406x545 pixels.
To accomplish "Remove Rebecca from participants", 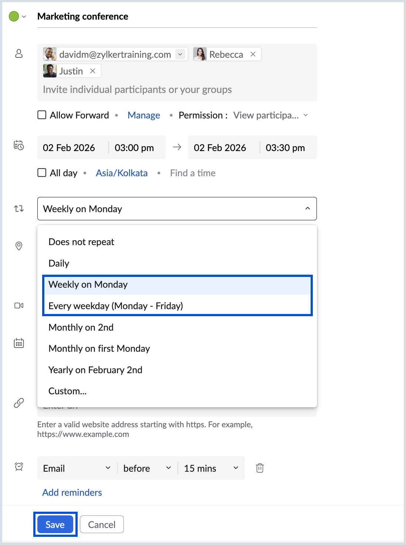I will pyautogui.click(x=253, y=54).
